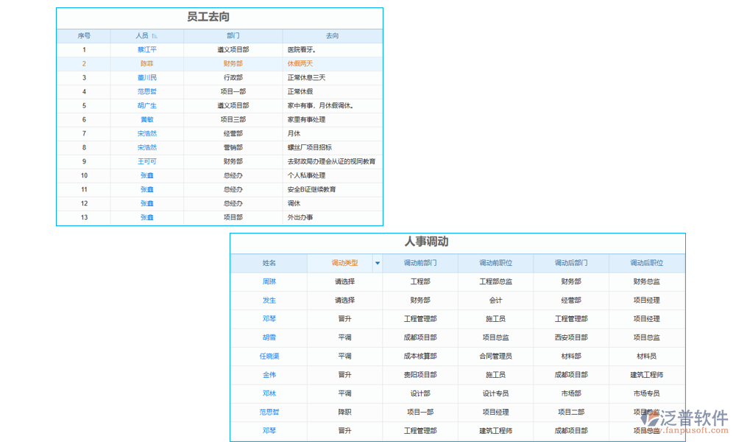Click the sort icon beside 人员 column header
This screenshot has width=736, height=442.
coord(156,35)
